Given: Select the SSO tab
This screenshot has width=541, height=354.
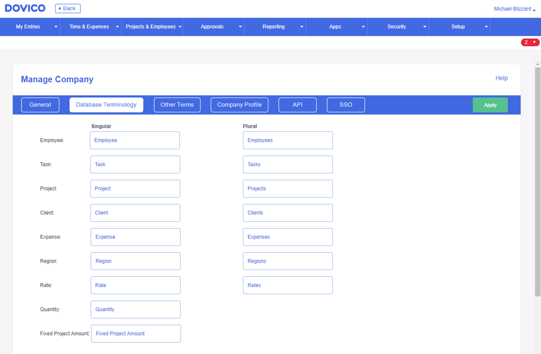Looking at the screenshot, I should tap(346, 105).
